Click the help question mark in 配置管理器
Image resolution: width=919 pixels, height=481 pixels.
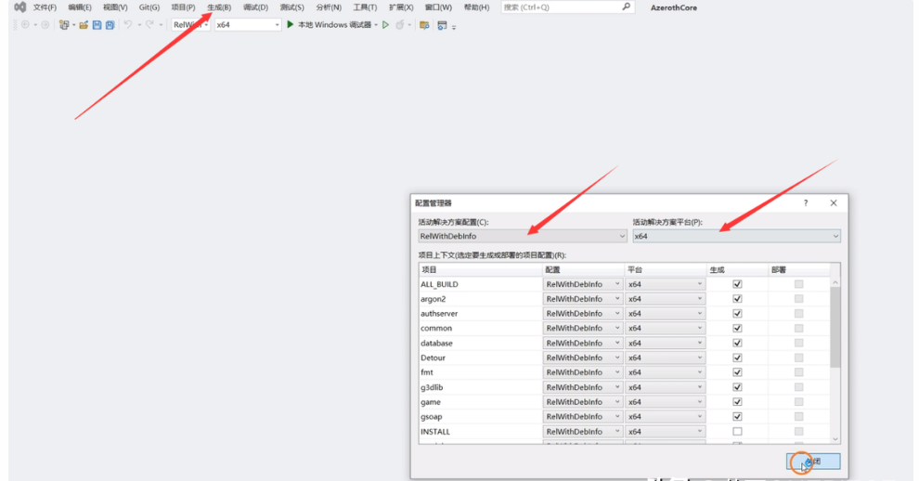(805, 202)
